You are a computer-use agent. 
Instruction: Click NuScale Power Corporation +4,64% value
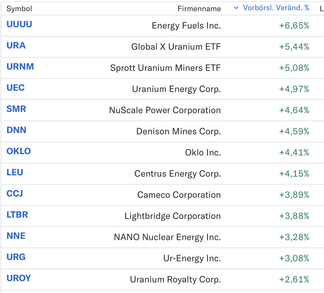pos(294,110)
